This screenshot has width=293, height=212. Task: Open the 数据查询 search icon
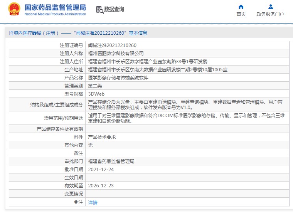pos(100,10)
